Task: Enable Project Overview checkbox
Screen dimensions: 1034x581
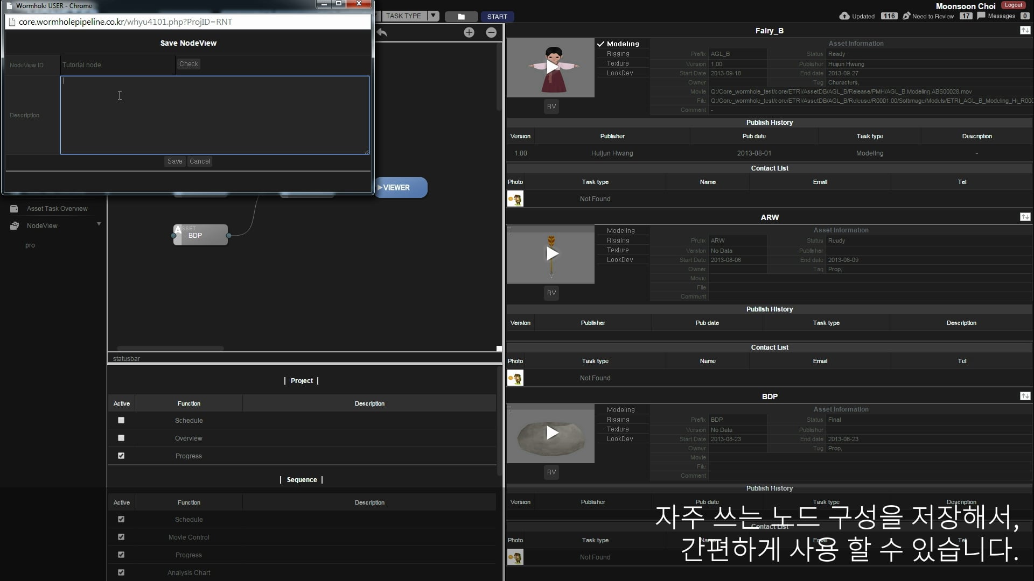Action: pyautogui.click(x=121, y=438)
